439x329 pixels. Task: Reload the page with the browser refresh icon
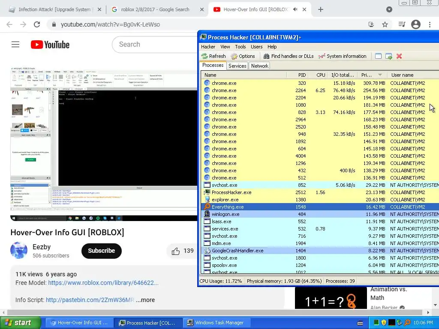coord(37,24)
